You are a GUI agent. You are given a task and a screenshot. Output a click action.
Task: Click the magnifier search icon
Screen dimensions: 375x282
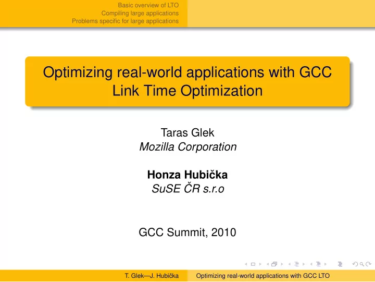coord(362,264)
